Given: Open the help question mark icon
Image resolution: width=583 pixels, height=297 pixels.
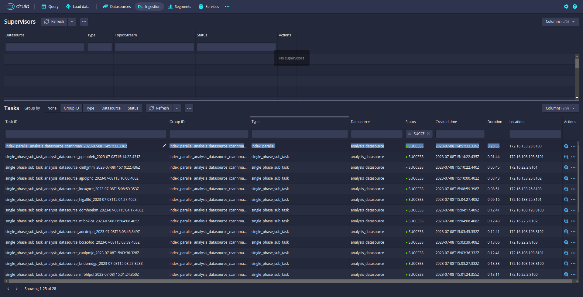Looking at the screenshot, I should click(575, 6).
